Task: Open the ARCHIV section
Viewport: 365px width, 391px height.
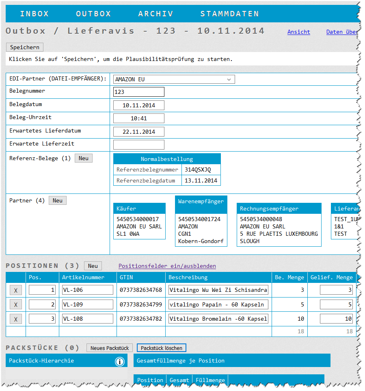Action: pyautogui.click(x=156, y=14)
